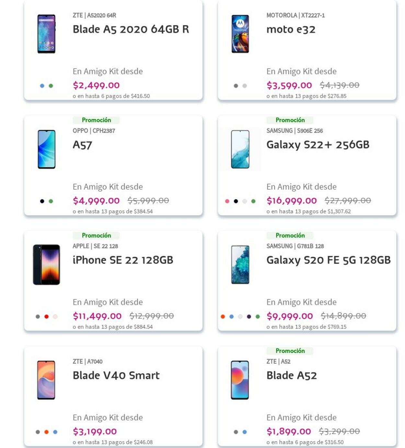
Task: Click the Galaxy S20 FE phone image
Action: [x=240, y=265]
